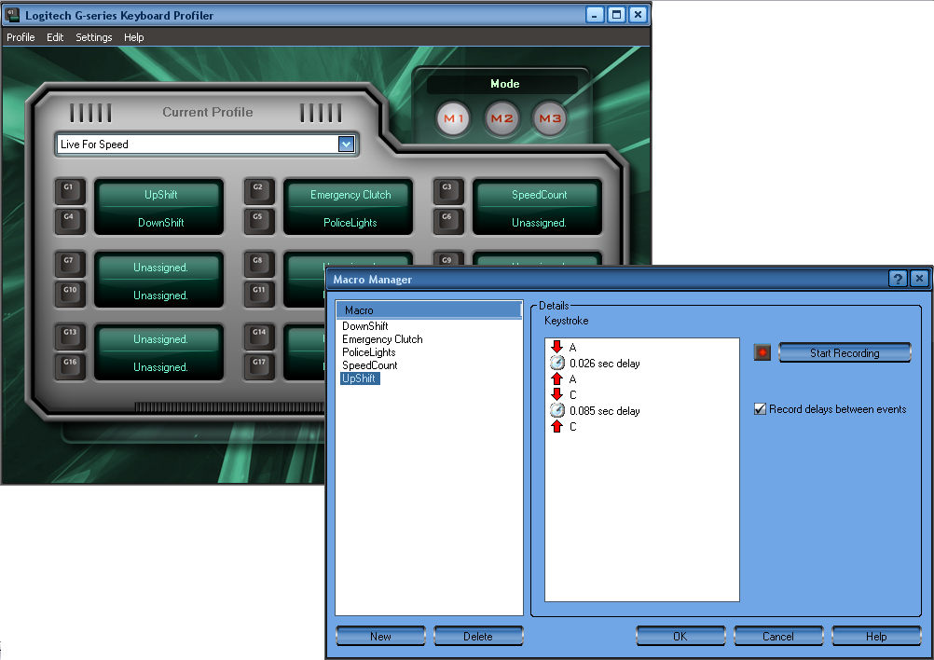Open the Edit menu
The width and height of the screenshot is (934, 660).
tap(55, 37)
